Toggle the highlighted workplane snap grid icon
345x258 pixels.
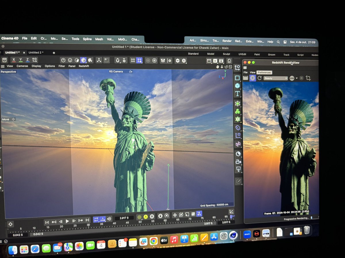139,60
